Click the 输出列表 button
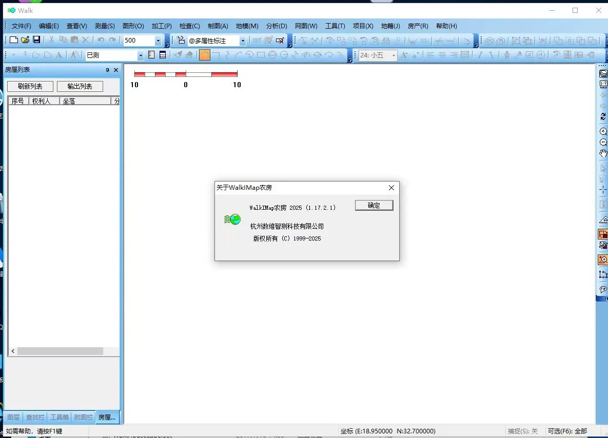This screenshot has width=608, height=438. click(80, 86)
